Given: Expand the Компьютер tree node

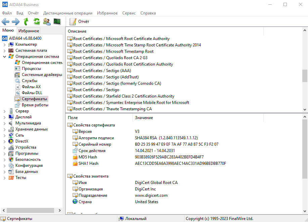Looking at the screenshot, I should tap(4, 45).
